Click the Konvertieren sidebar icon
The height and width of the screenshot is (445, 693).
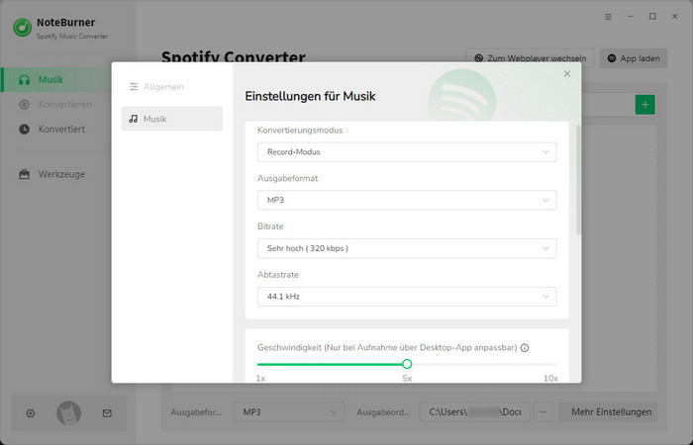25,105
